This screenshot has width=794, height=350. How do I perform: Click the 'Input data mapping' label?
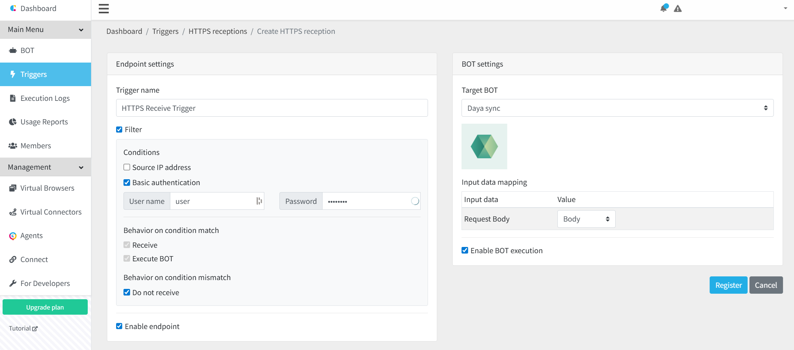pyautogui.click(x=494, y=182)
